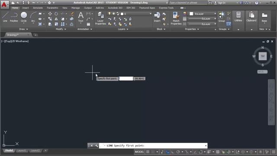Expand the Annotation panel

point(85,29)
